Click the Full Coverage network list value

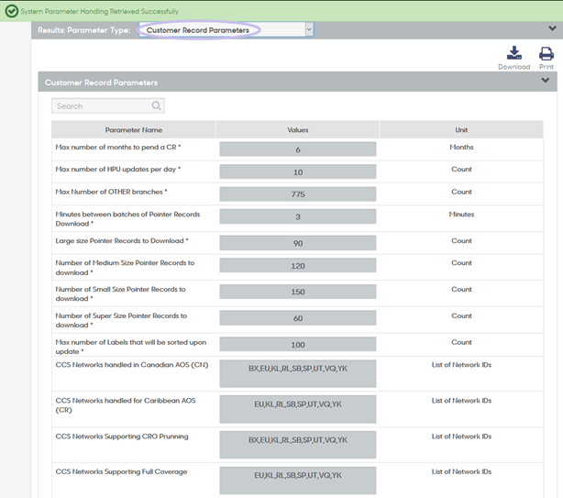(298, 481)
